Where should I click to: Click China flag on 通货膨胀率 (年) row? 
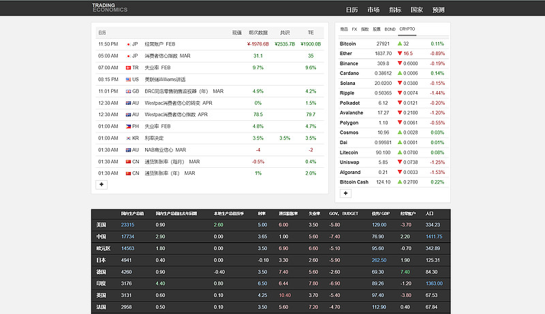(x=128, y=173)
